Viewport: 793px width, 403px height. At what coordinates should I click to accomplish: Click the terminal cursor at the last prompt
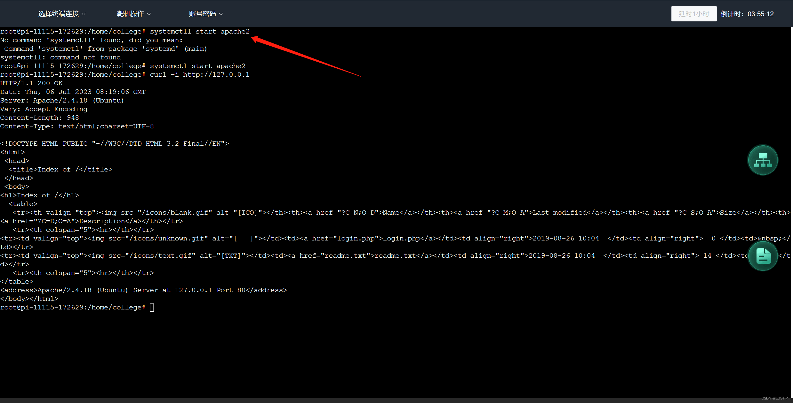[152, 307]
